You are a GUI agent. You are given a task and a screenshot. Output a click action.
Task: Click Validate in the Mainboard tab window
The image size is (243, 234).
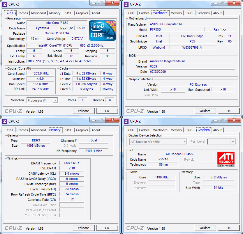point(205,111)
